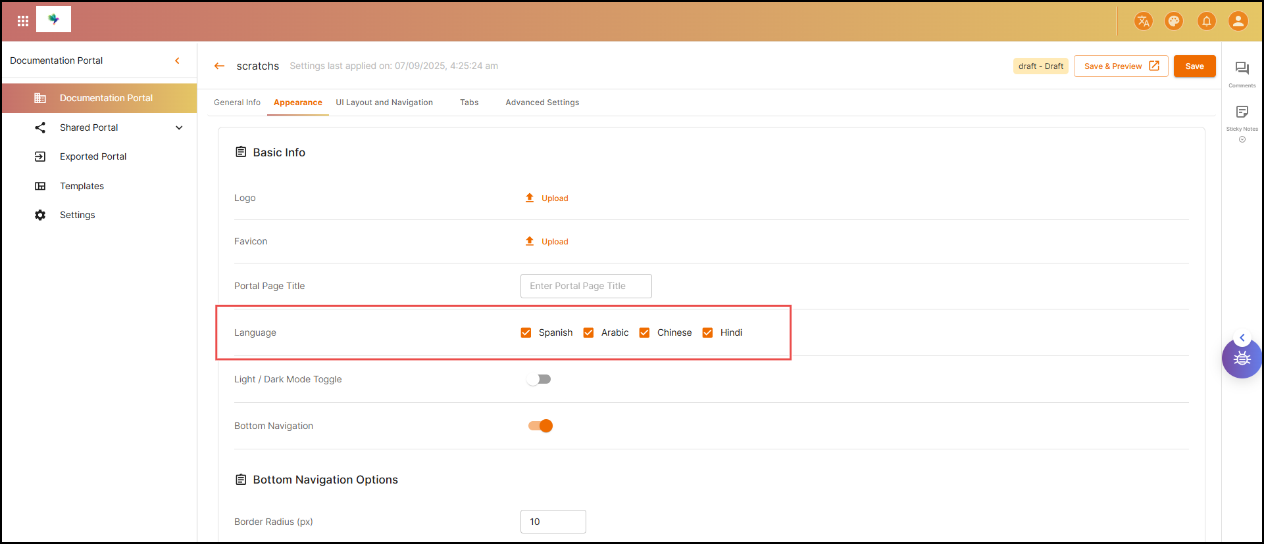
Task: Uncheck the Hindi language checkbox
Action: pos(707,332)
